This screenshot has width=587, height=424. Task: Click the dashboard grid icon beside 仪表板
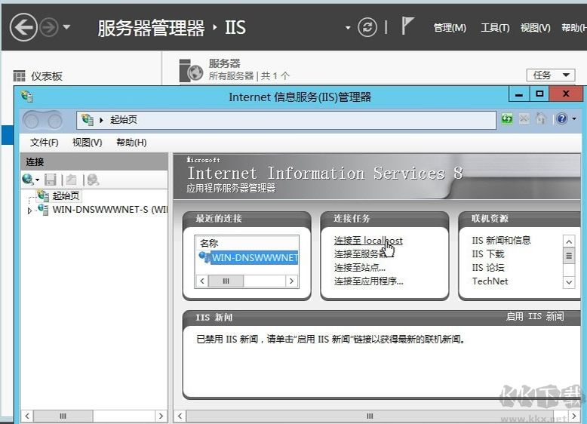tap(19, 76)
